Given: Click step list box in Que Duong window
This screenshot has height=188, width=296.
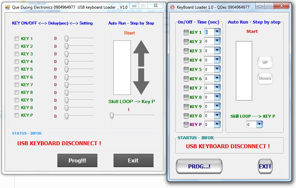Looking at the screenshot, I should (122, 68).
